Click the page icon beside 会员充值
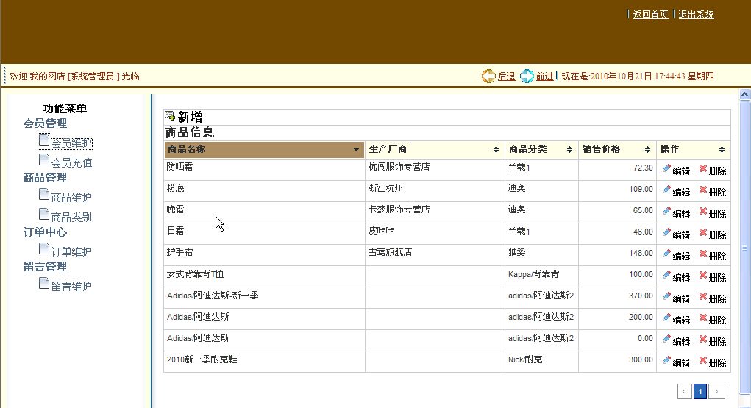 click(x=43, y=160)
